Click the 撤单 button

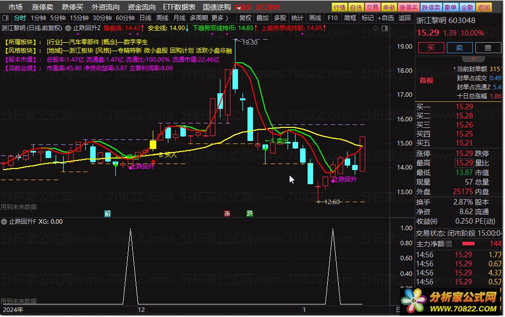coord(450,8)
